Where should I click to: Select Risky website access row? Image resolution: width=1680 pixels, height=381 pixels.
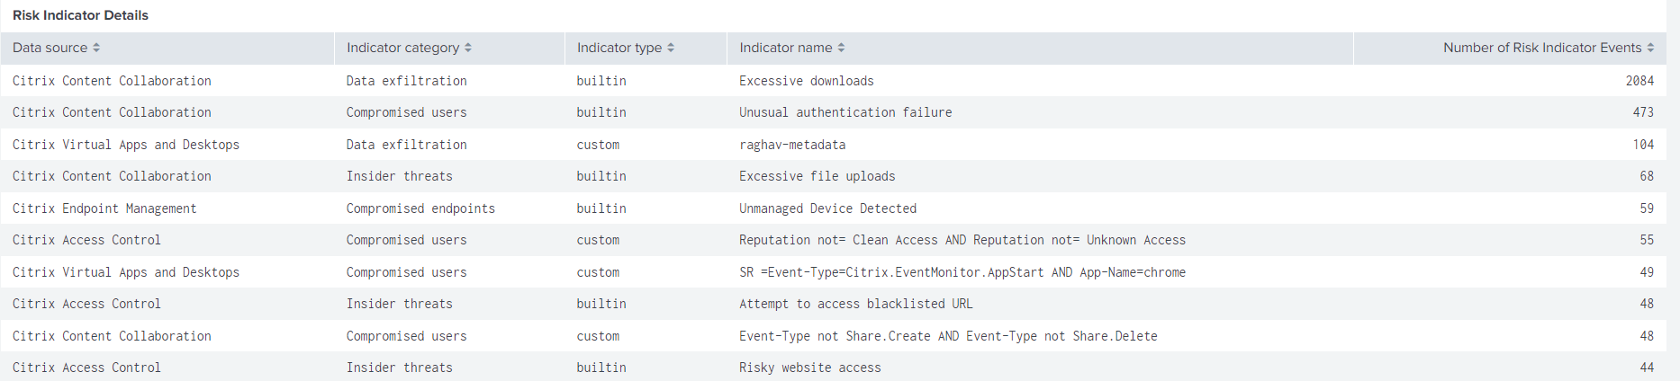809,368
